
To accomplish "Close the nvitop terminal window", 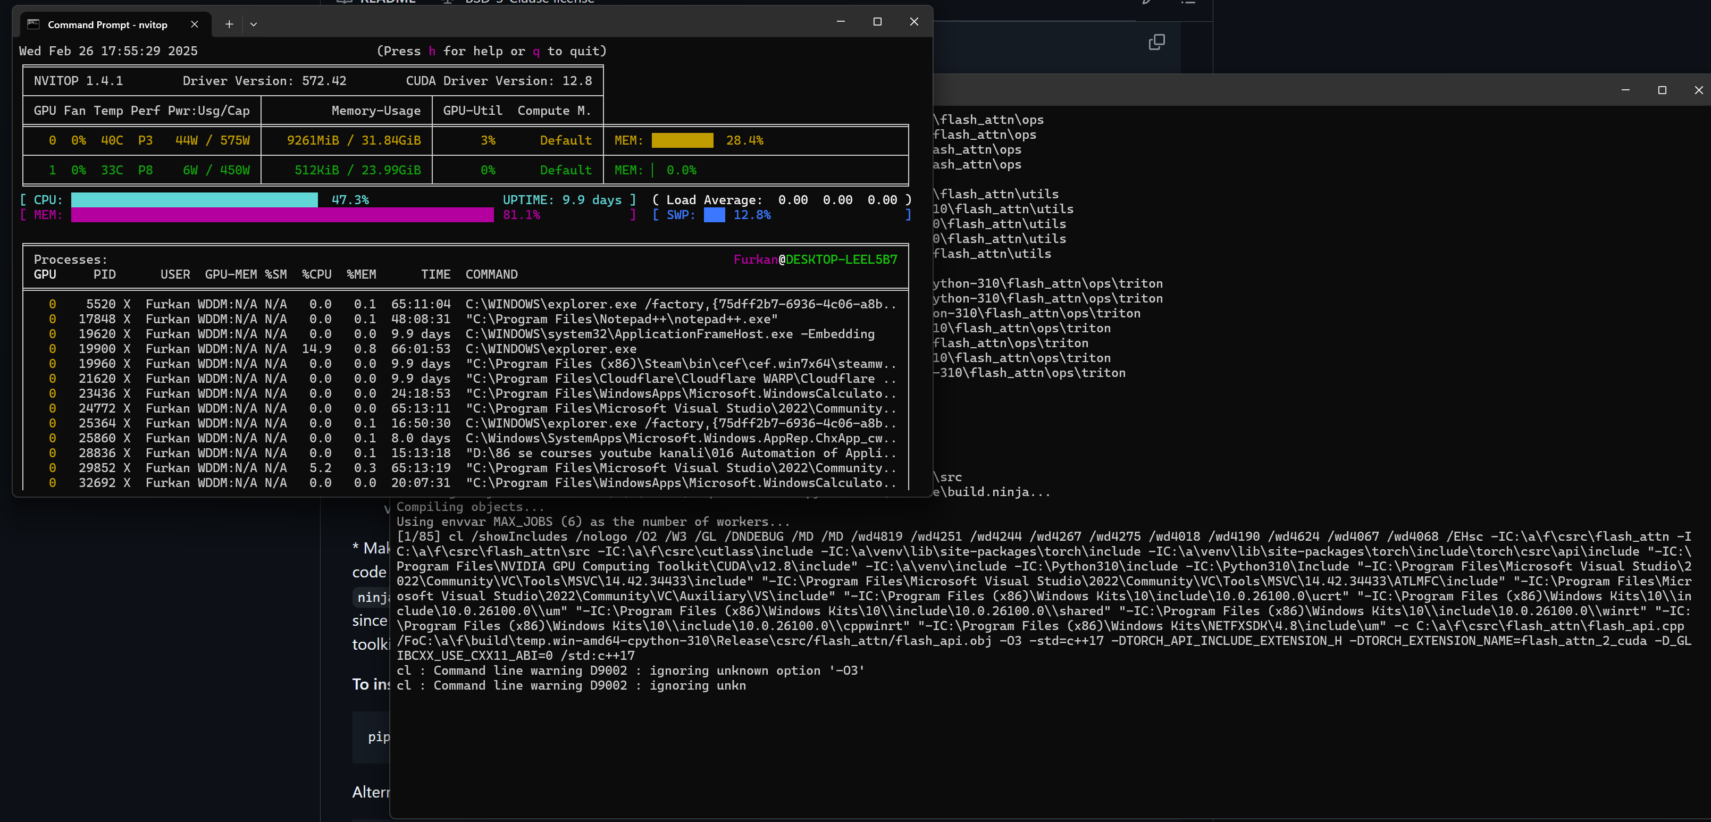I will 914,22.
